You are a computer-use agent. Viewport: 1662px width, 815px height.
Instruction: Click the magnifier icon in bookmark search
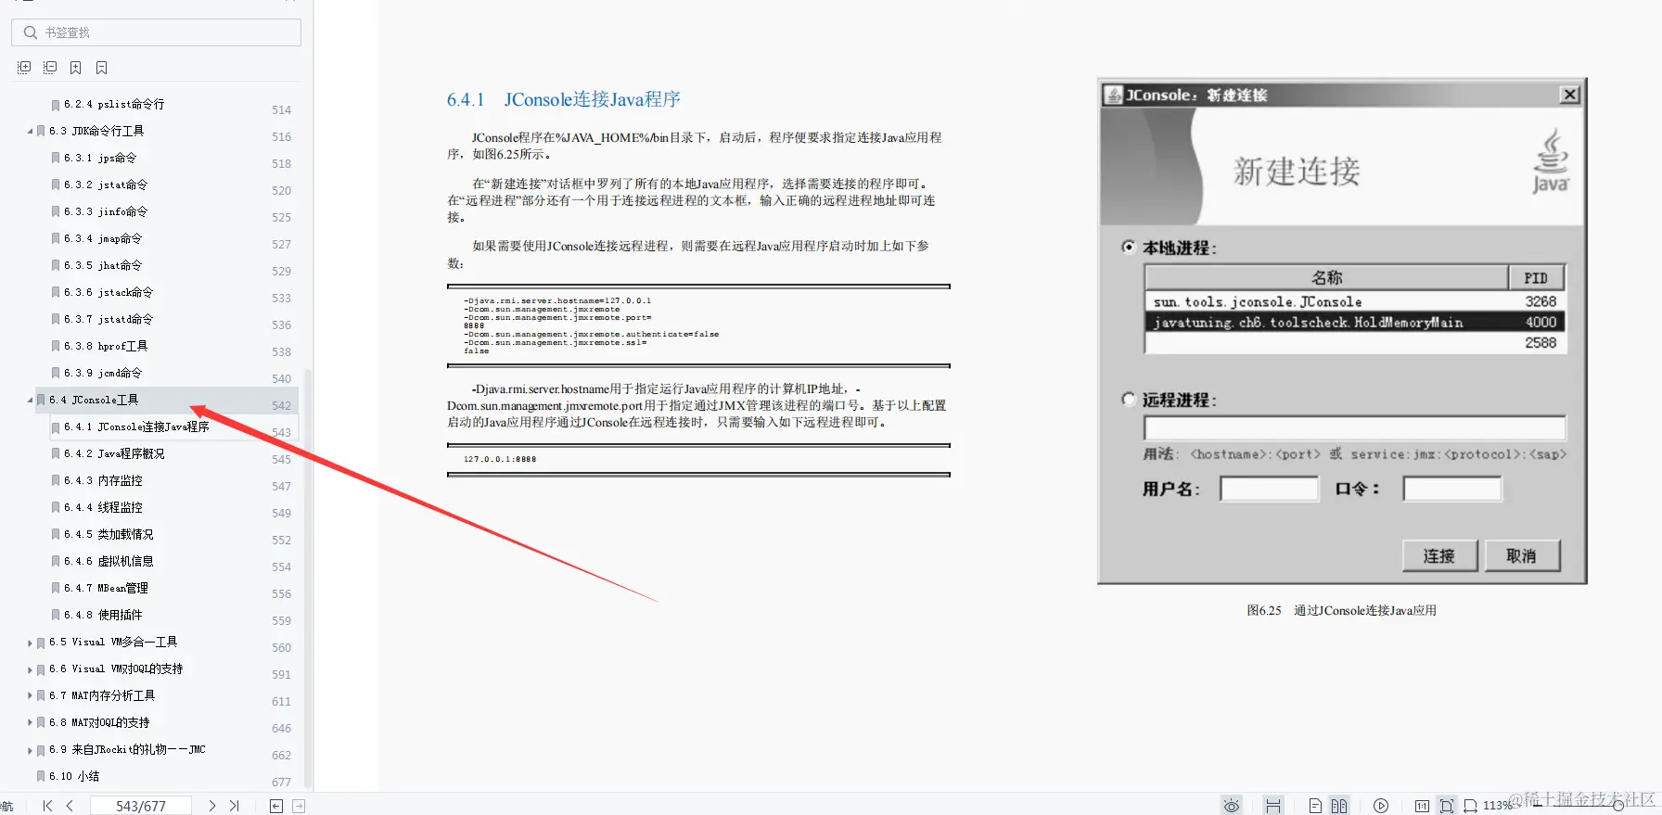click(31, 32)
